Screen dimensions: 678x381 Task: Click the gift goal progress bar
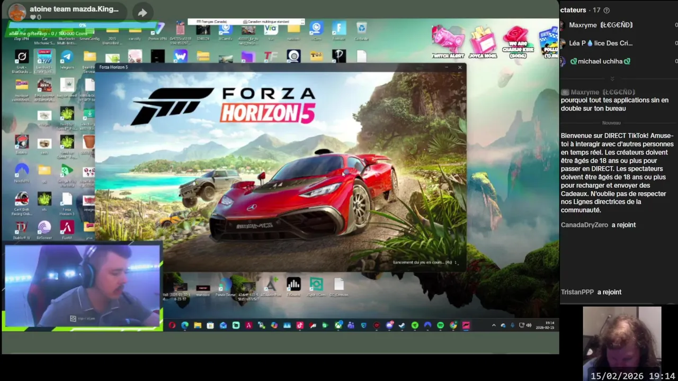tap(84, 25)
